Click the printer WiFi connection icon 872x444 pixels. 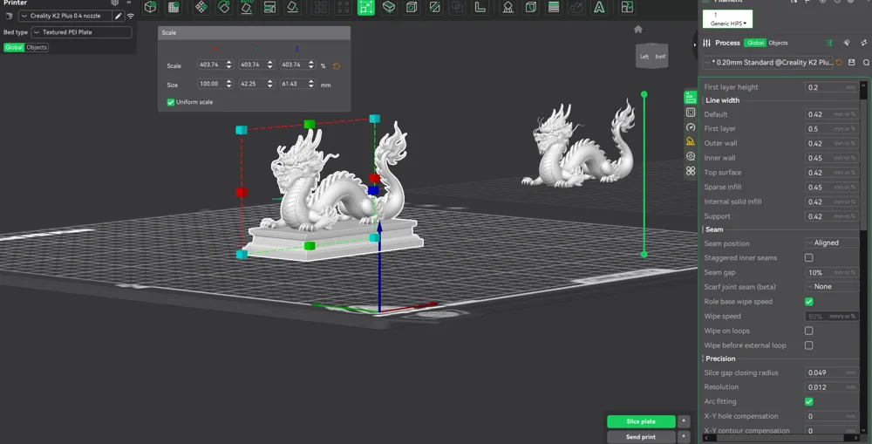click(131, 16)
